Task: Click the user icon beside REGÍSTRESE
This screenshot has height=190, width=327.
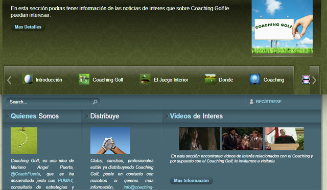Action: click(x=251, y=102)
